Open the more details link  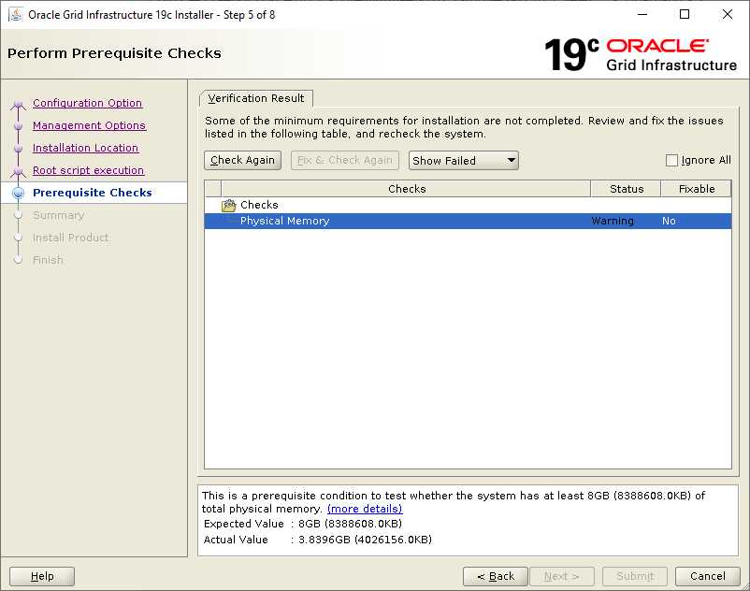[x=365, y=509]
